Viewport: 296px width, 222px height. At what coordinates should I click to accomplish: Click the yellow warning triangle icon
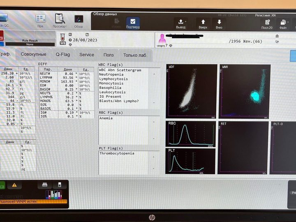pyautogui.click(x=14, y=185)
